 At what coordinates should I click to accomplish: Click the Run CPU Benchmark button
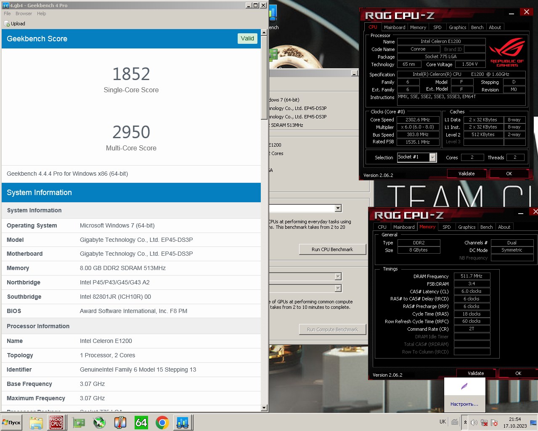coord(332,249)
